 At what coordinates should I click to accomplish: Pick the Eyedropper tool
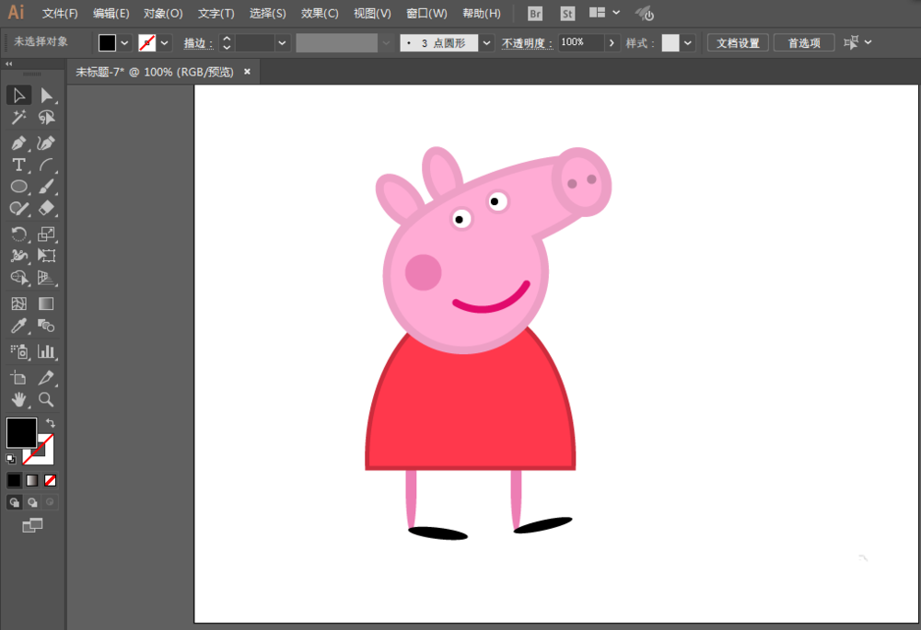18,326
